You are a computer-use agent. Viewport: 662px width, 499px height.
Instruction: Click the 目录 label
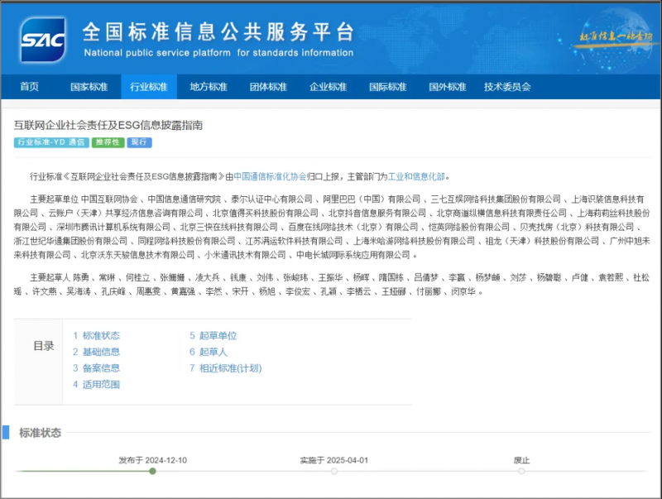point(44,346)
